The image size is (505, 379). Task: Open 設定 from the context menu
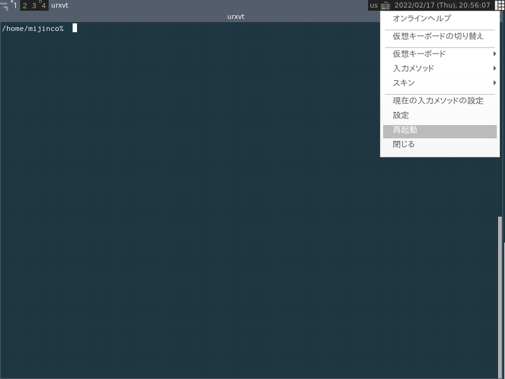(x=401, y=115)
